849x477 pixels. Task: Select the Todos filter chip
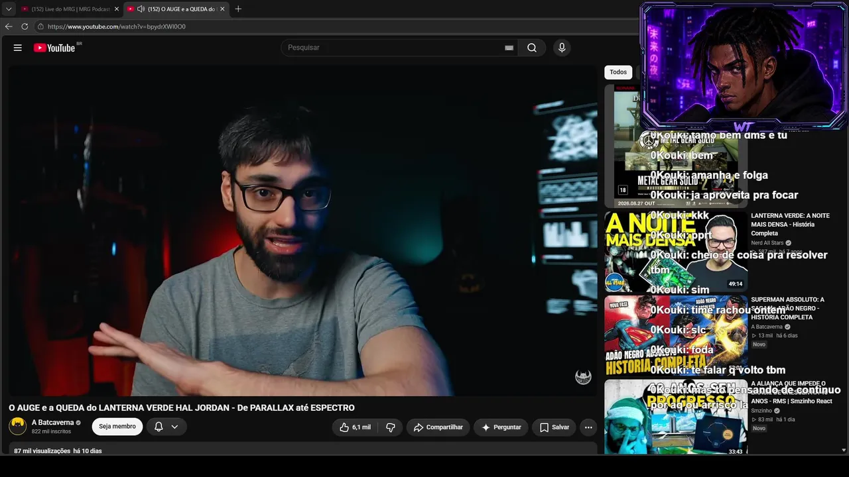pyautogui.click(x=618, y=72)
